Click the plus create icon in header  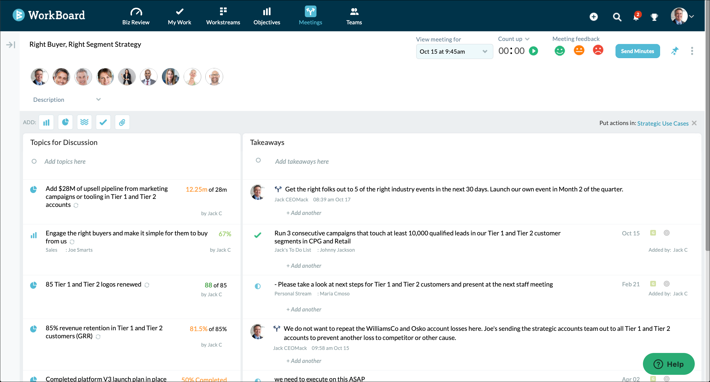594,17
